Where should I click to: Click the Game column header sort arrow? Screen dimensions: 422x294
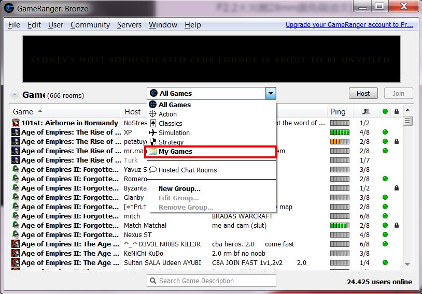(x=40, y=111)
